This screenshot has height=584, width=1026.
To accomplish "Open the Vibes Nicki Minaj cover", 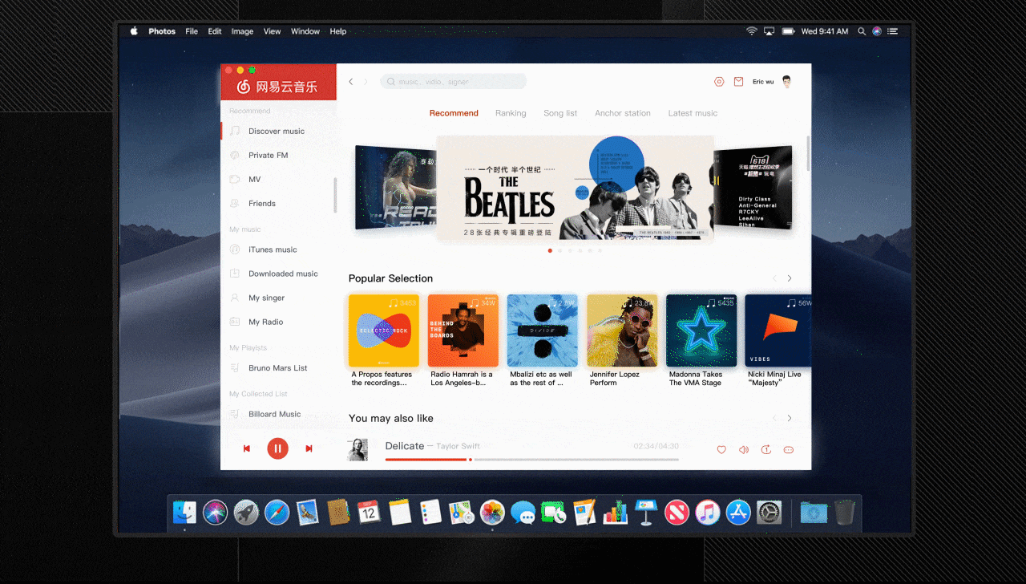I will pyautogui.click(x=778, y=331).
